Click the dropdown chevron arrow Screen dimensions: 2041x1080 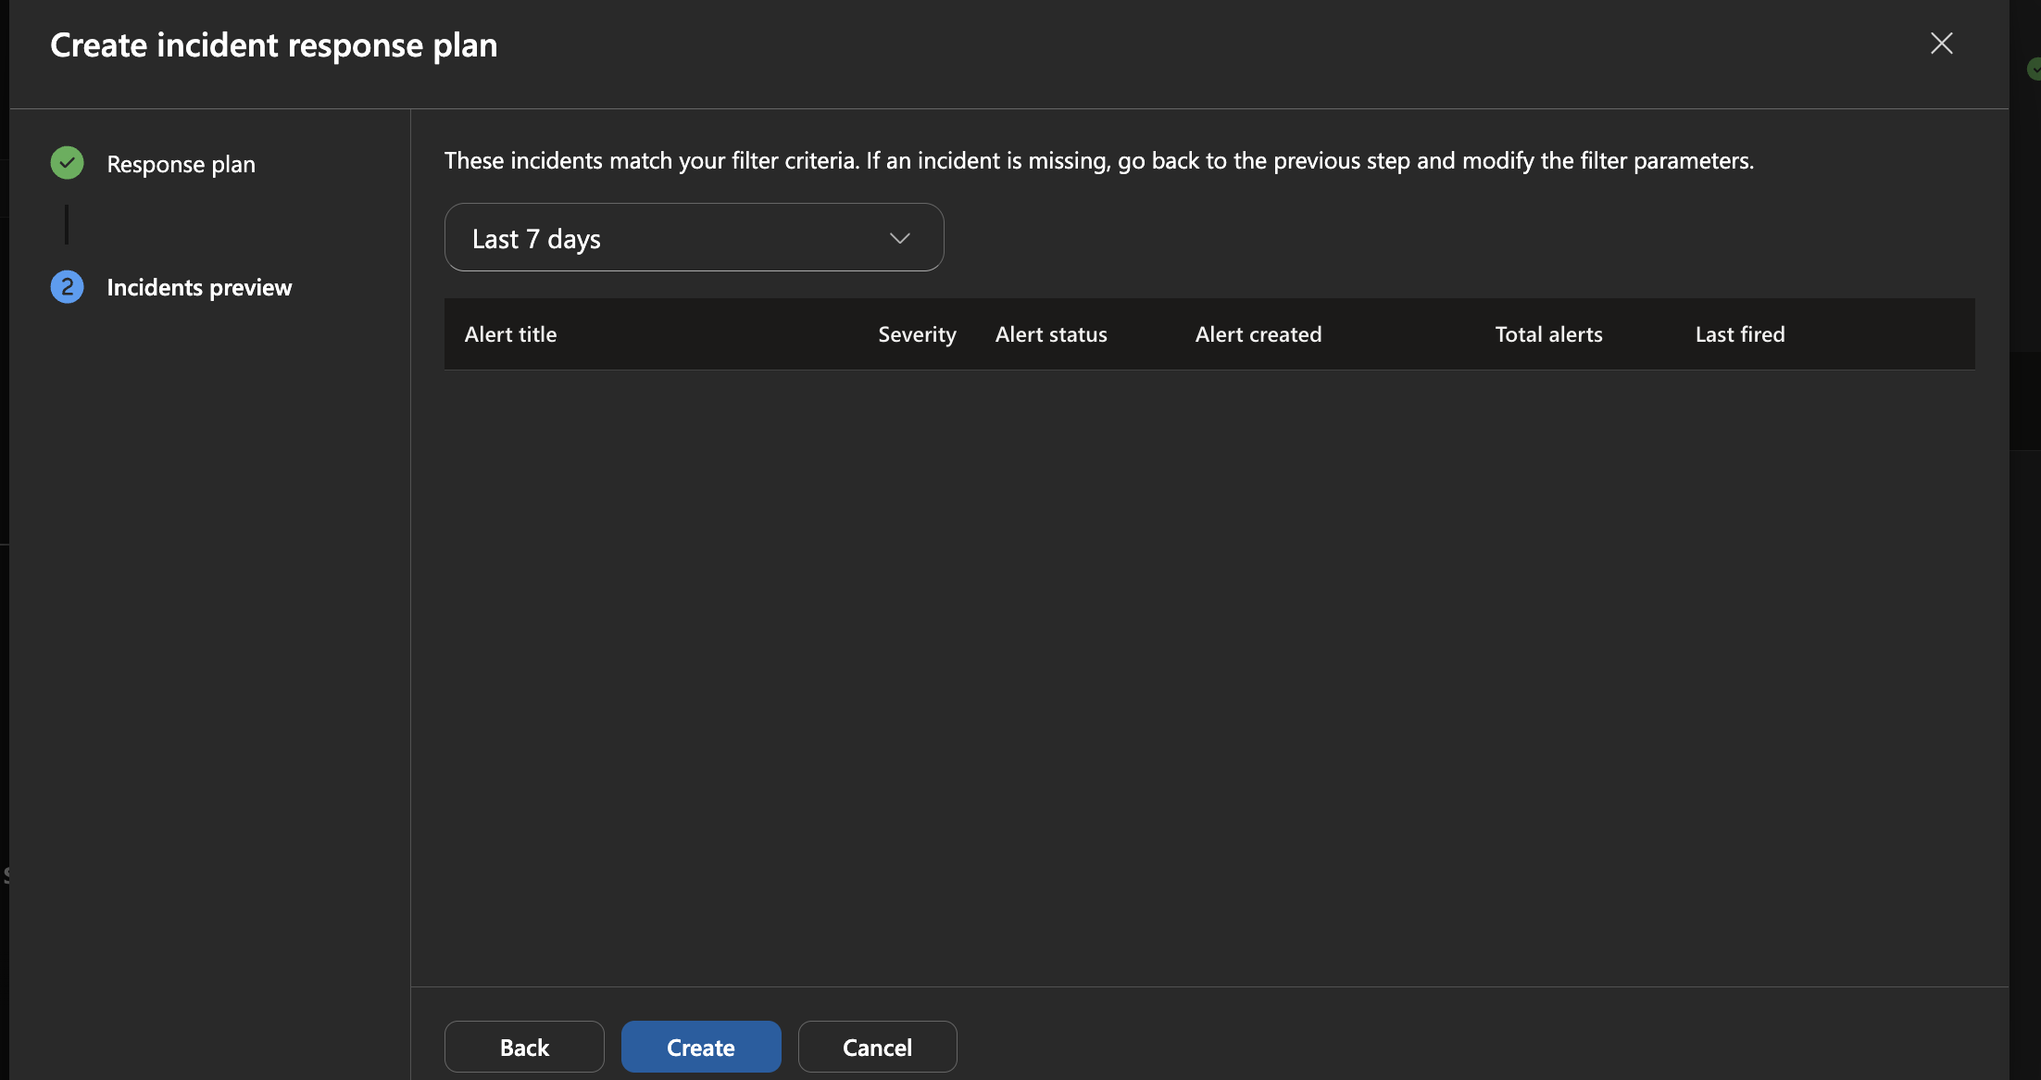tap(899, 238)
